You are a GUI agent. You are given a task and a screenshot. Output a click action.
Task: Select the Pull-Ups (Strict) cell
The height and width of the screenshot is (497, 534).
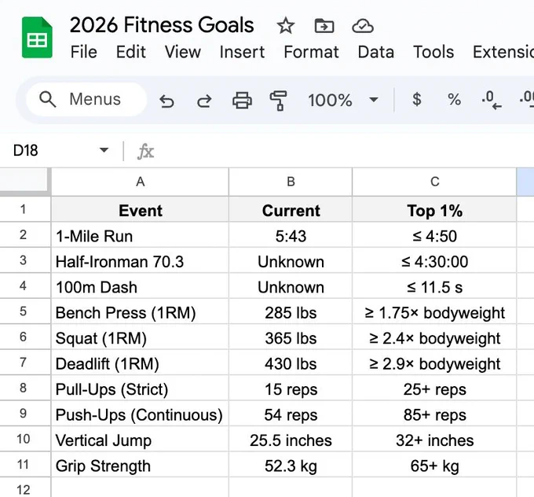[x=140, y=388]
